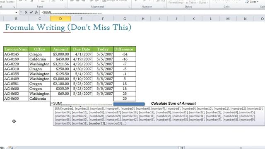Screen dimensions: 265x149
Task: Select column F header
Action: 103,19
